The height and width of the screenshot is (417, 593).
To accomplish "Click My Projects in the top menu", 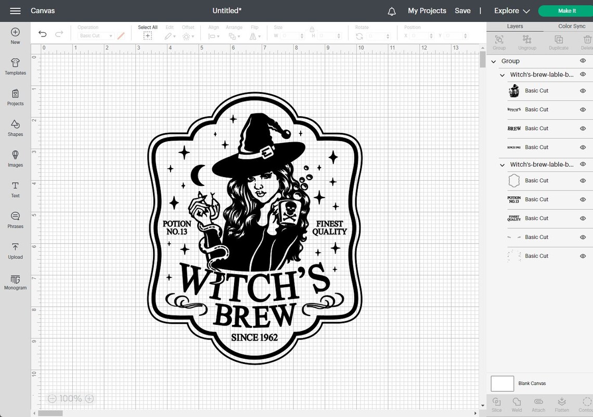I will point(427,10).
